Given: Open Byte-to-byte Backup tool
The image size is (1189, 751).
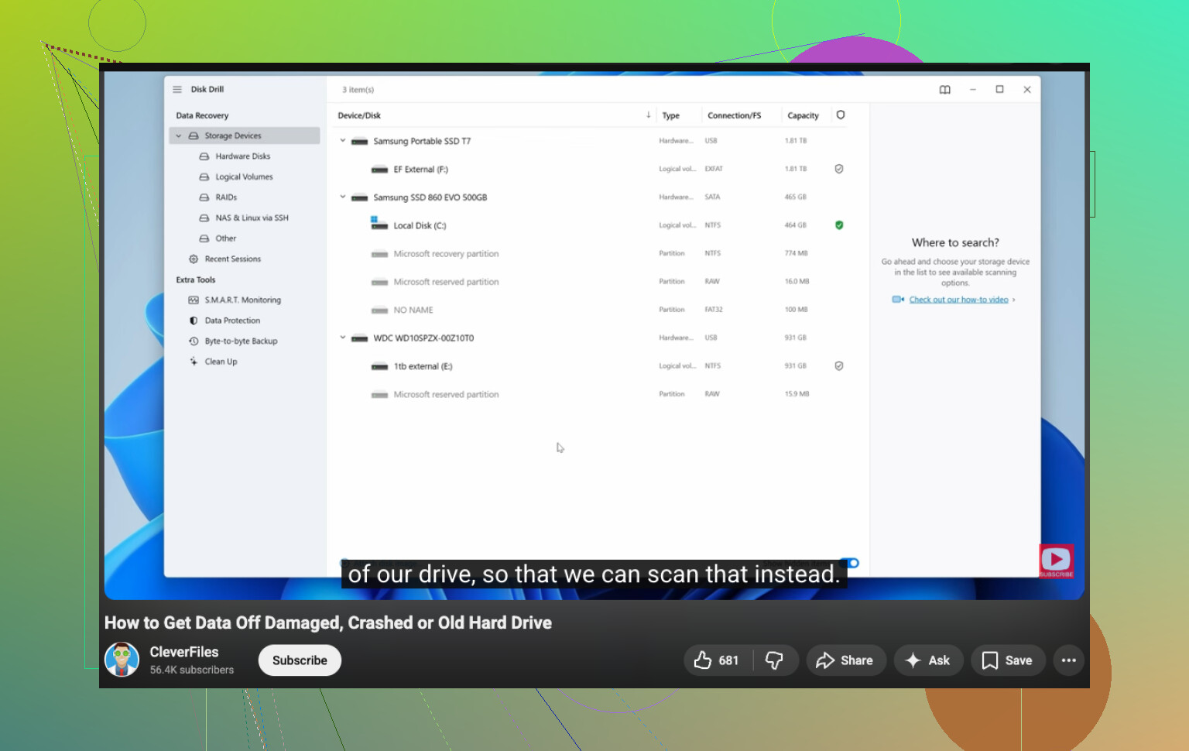Looking at the screenshot, I should point(241,341).
